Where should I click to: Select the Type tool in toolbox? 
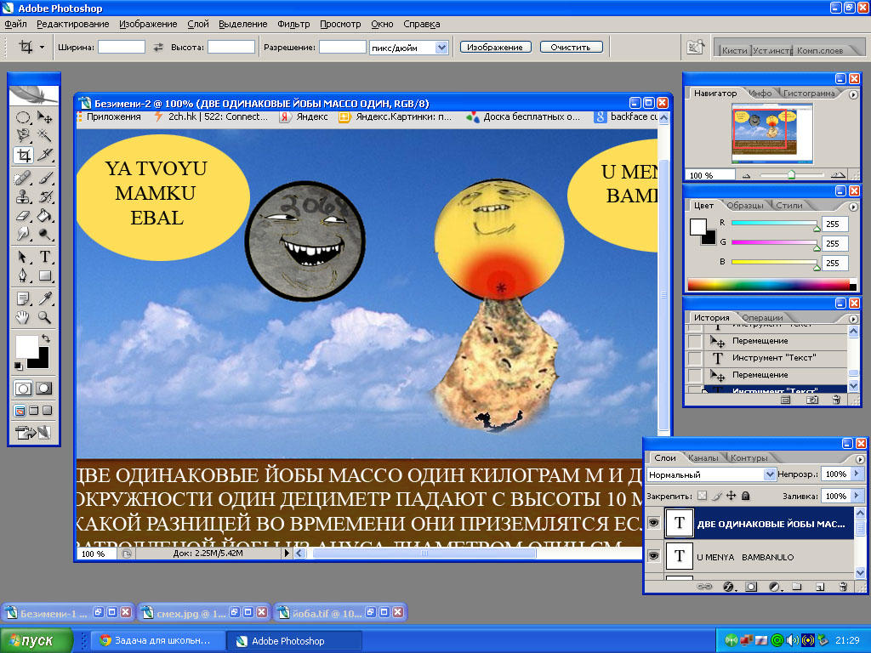pyautogui.click(x=44, y=257)
